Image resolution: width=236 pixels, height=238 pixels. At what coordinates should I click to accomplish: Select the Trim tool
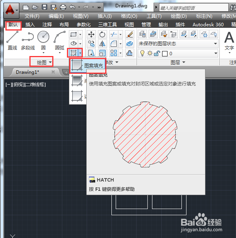click(114, 34)
